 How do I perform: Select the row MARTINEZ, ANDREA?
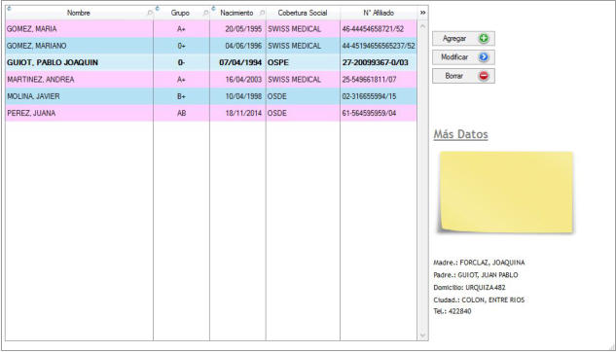[211, 80]
